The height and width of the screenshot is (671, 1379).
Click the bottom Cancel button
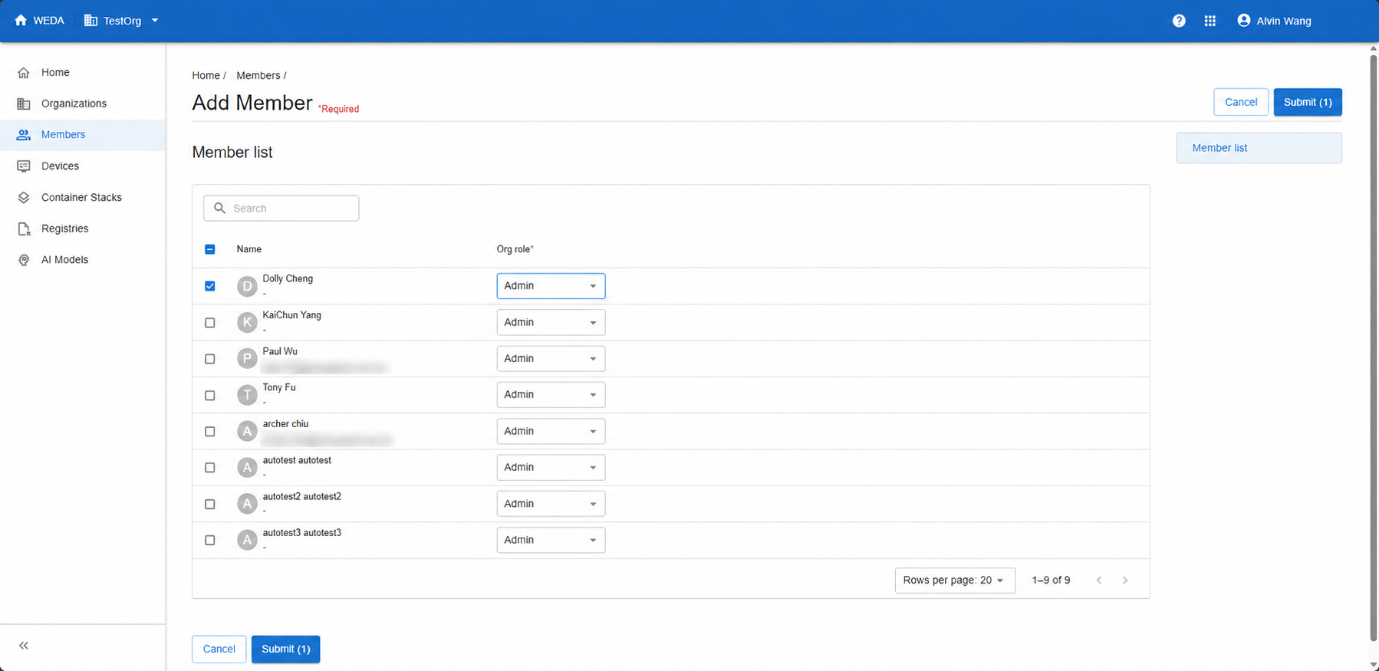point(219,649)
